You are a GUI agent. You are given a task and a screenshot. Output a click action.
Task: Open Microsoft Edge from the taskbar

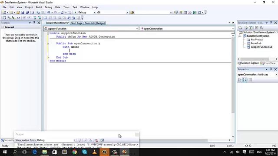tap(35, 152)
